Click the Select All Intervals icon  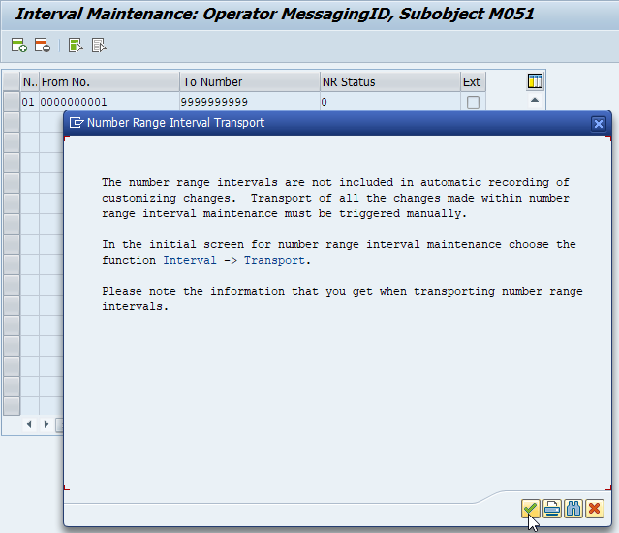(x=76, y=45)
